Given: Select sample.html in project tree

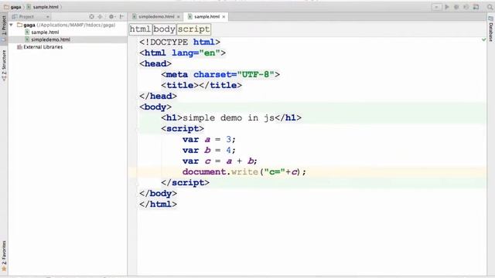Looking at the screenshot, I should tap(45, 32).
